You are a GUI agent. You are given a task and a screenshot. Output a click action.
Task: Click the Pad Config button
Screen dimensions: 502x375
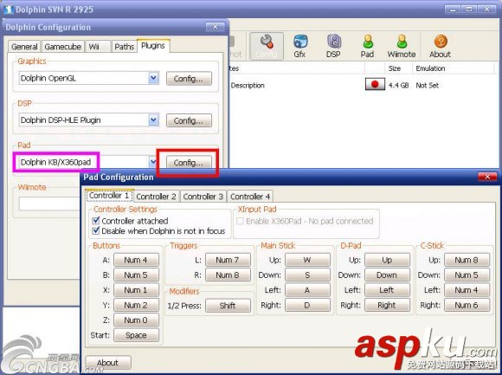(x=189, y=162)
